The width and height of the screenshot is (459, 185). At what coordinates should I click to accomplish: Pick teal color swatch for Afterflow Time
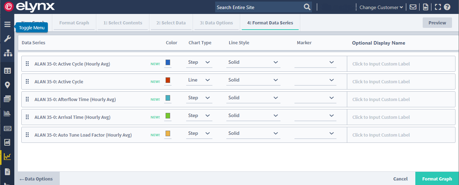point(168,98)
